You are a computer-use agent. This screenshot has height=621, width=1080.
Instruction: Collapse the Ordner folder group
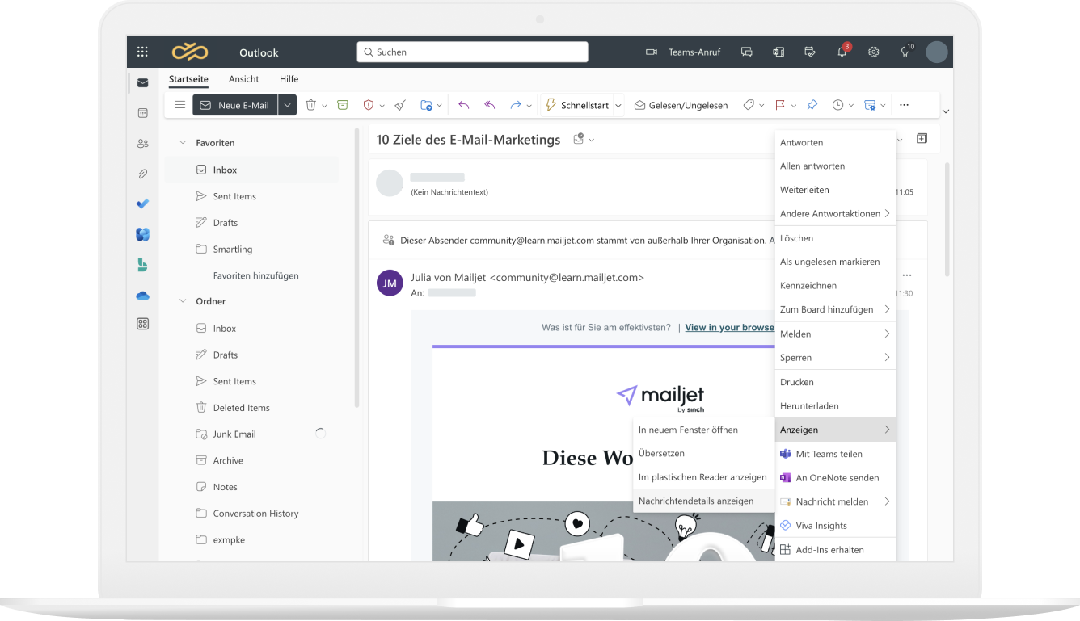tap(182, 301)
